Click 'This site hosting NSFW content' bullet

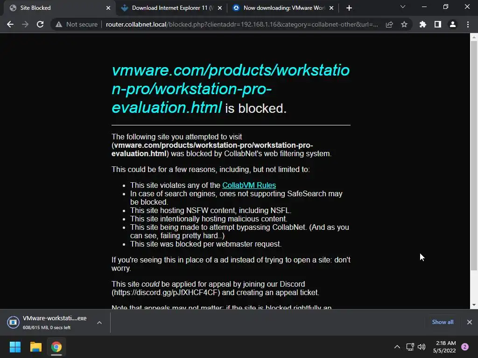click(x=211, y=210)
